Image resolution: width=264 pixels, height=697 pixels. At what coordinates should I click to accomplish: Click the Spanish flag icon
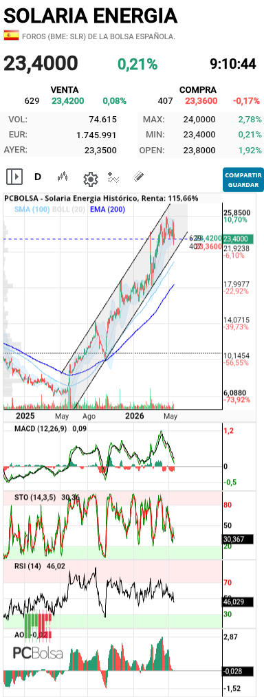click(11, 36)
